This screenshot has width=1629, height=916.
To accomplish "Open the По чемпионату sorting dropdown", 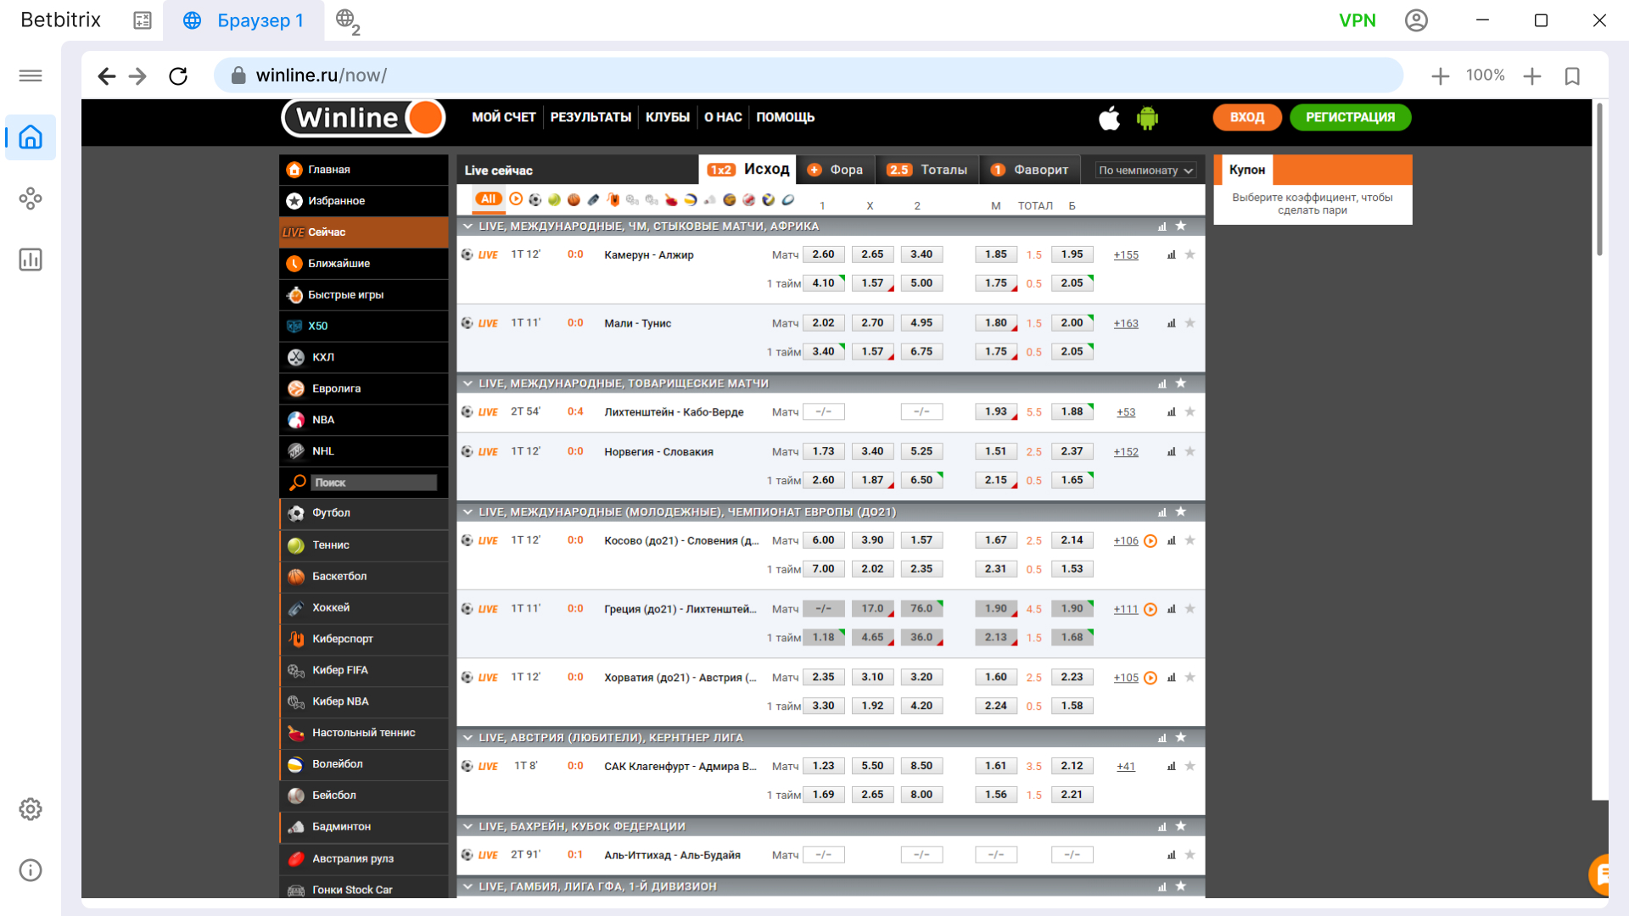I will 1145,170.
